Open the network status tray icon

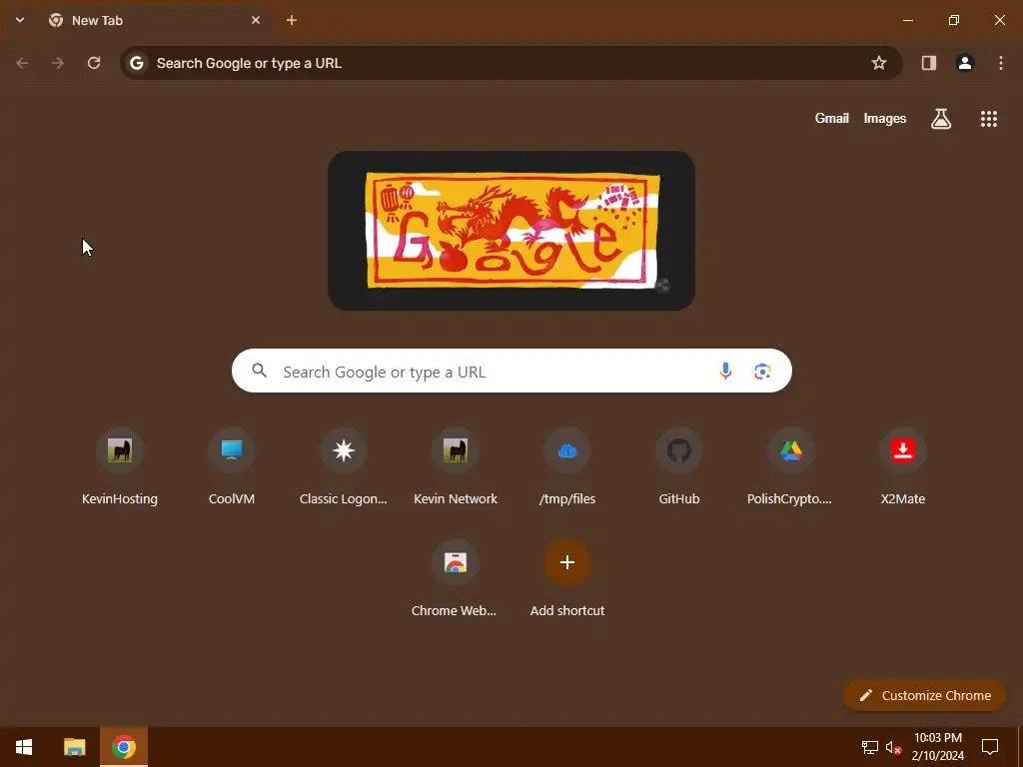[x=870, y=747]
